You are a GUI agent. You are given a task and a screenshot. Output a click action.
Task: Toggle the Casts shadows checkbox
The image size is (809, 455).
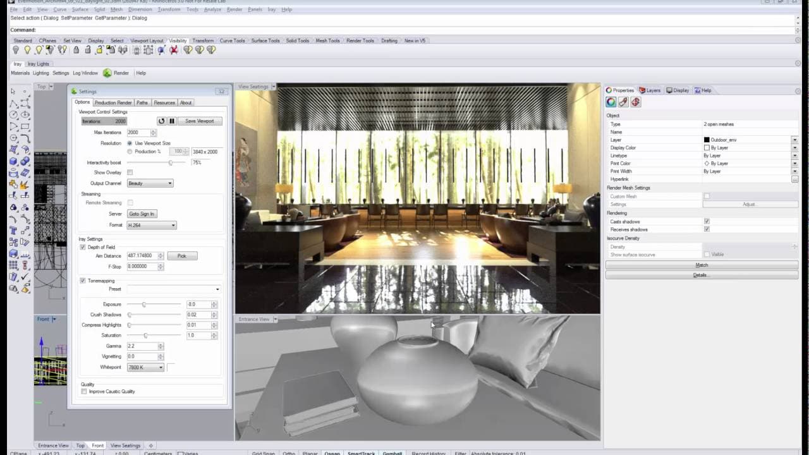[707, 222]
